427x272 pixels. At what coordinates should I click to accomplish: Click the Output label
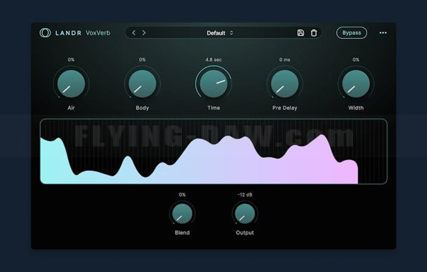(245, 233)
